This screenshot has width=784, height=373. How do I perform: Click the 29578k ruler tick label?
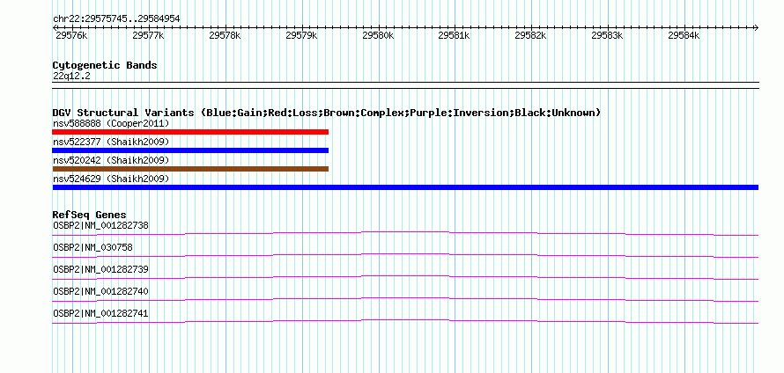[225, 35]
